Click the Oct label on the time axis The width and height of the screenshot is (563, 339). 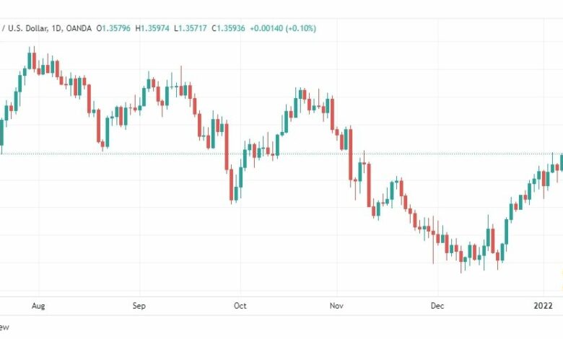tap(240, 306)
